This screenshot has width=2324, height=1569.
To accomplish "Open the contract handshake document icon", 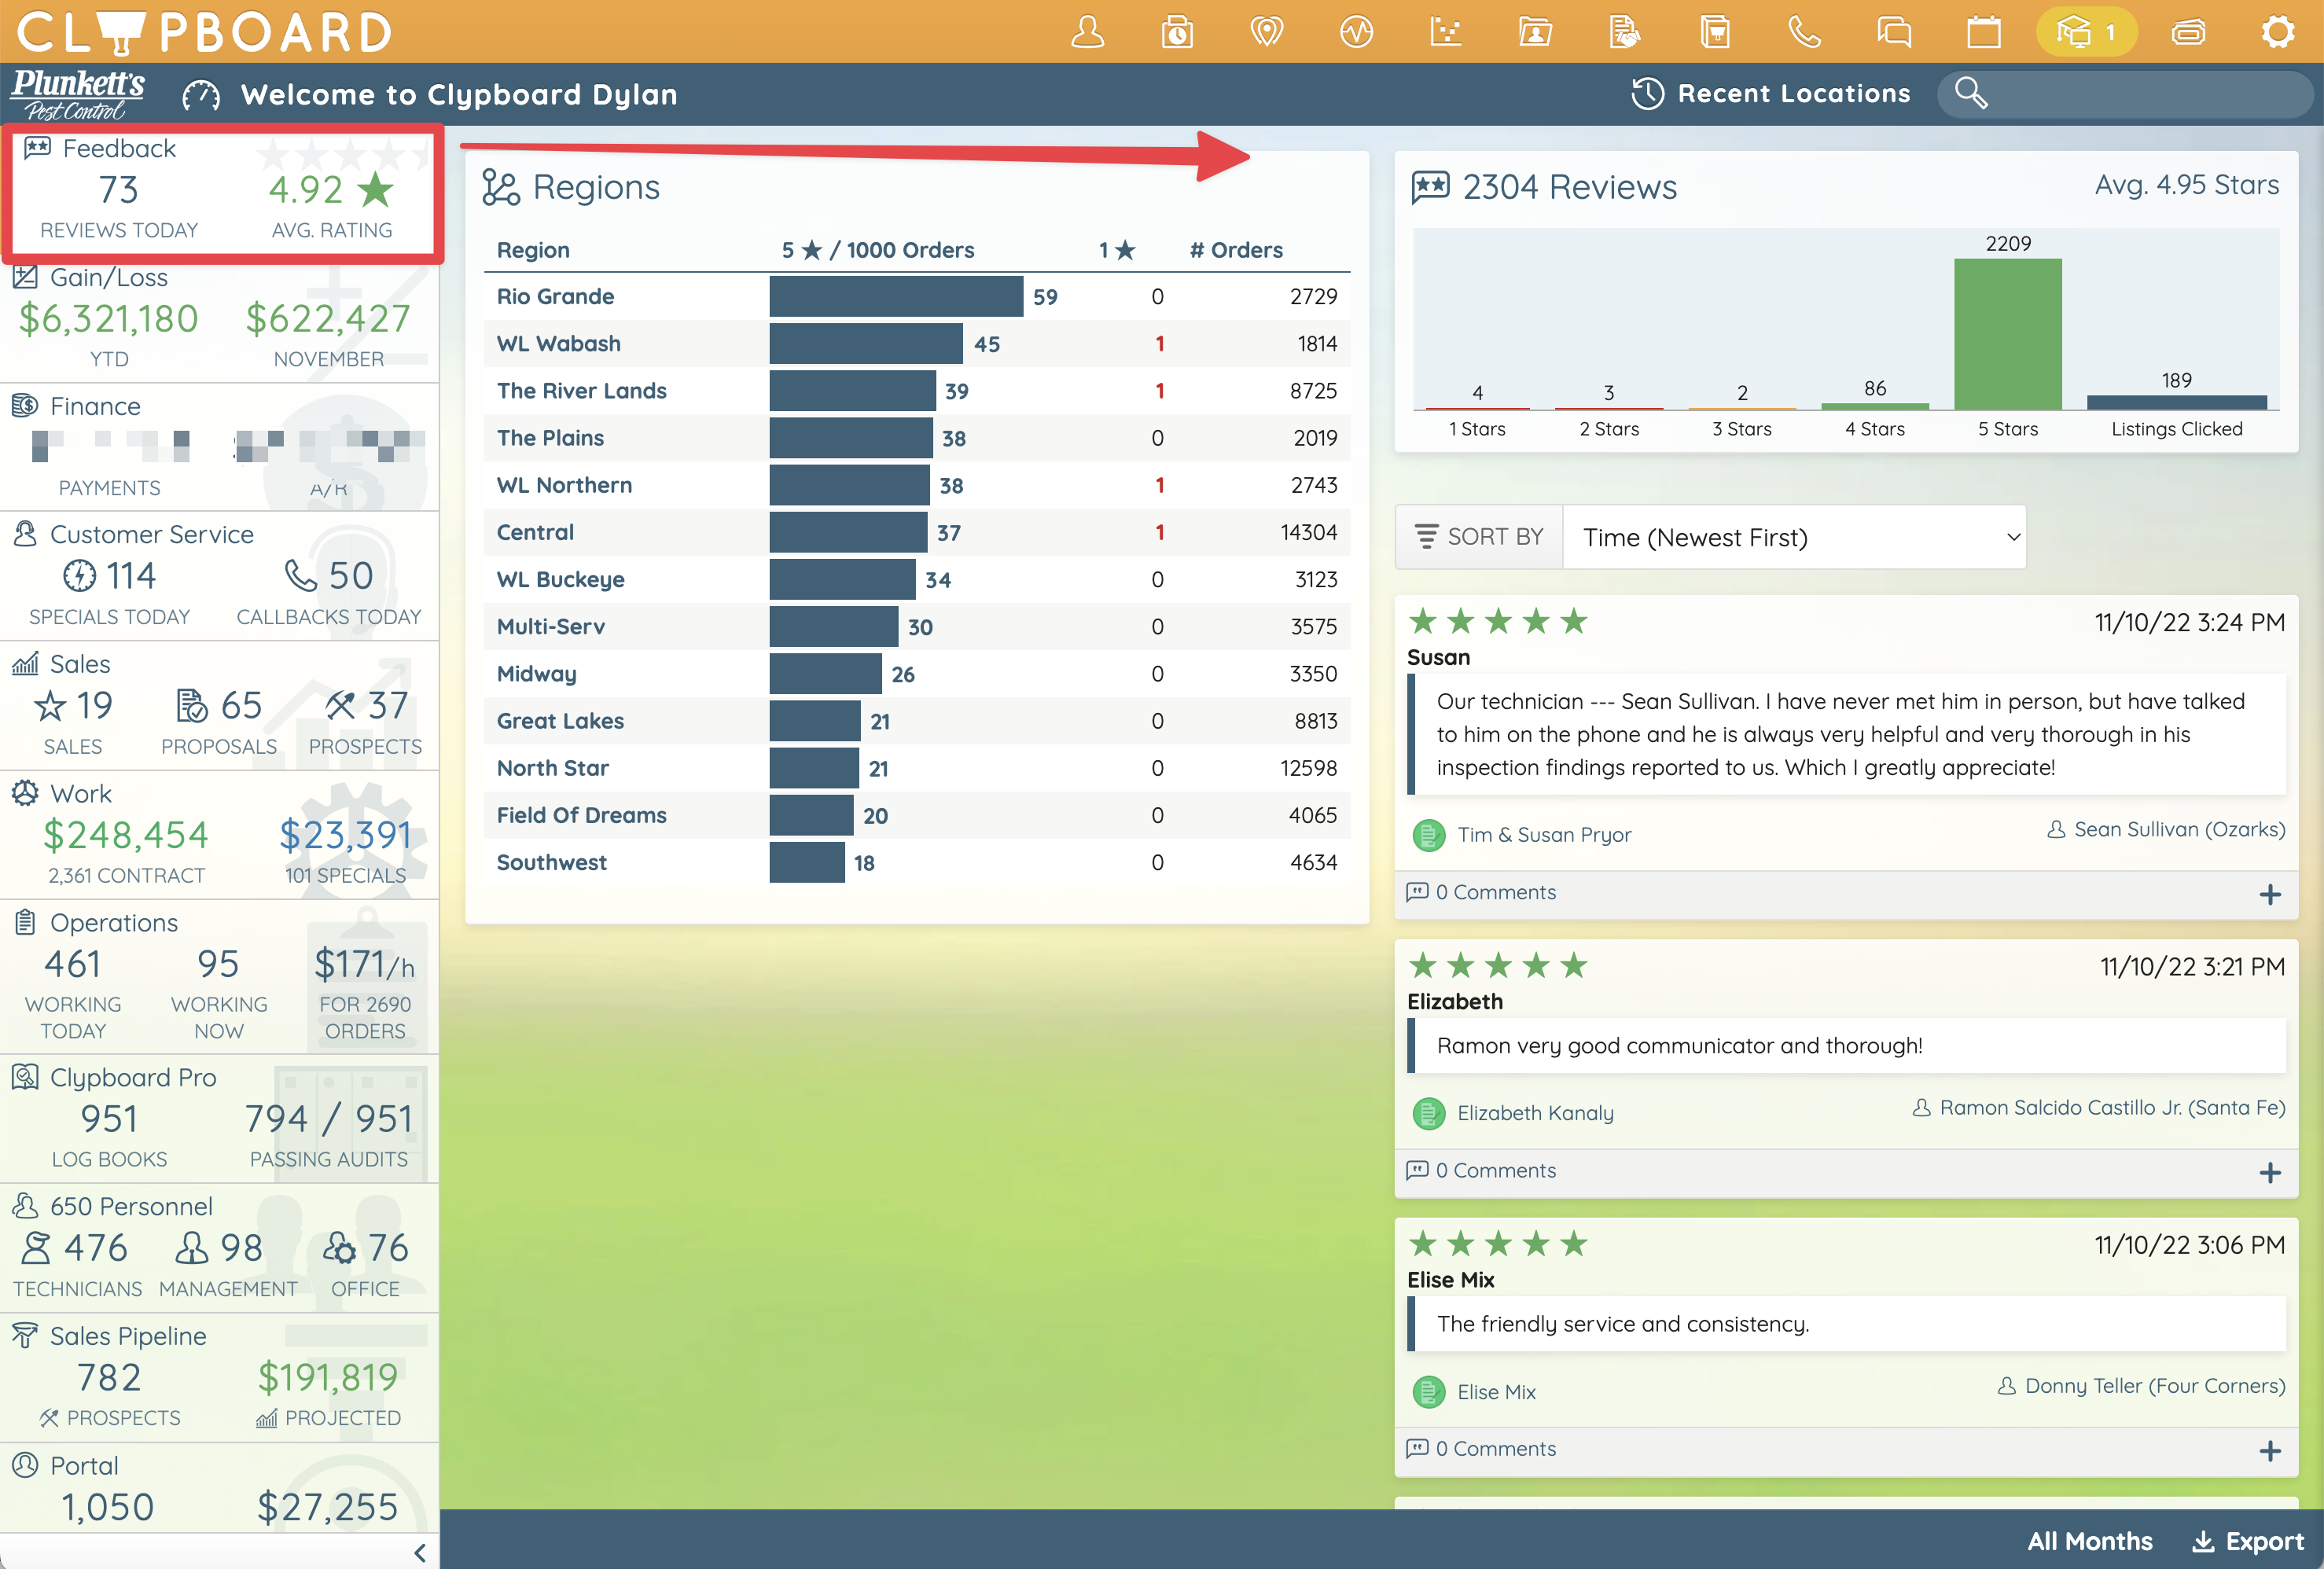I will (x=1625, y=32).
